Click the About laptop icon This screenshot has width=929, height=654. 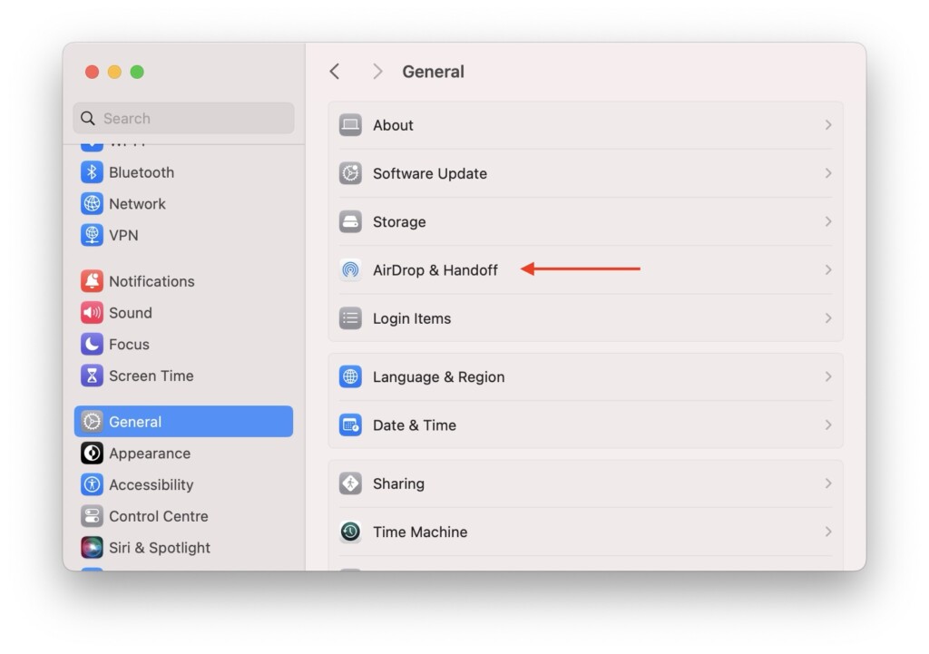pyautogui.click(x=350, y=125)
